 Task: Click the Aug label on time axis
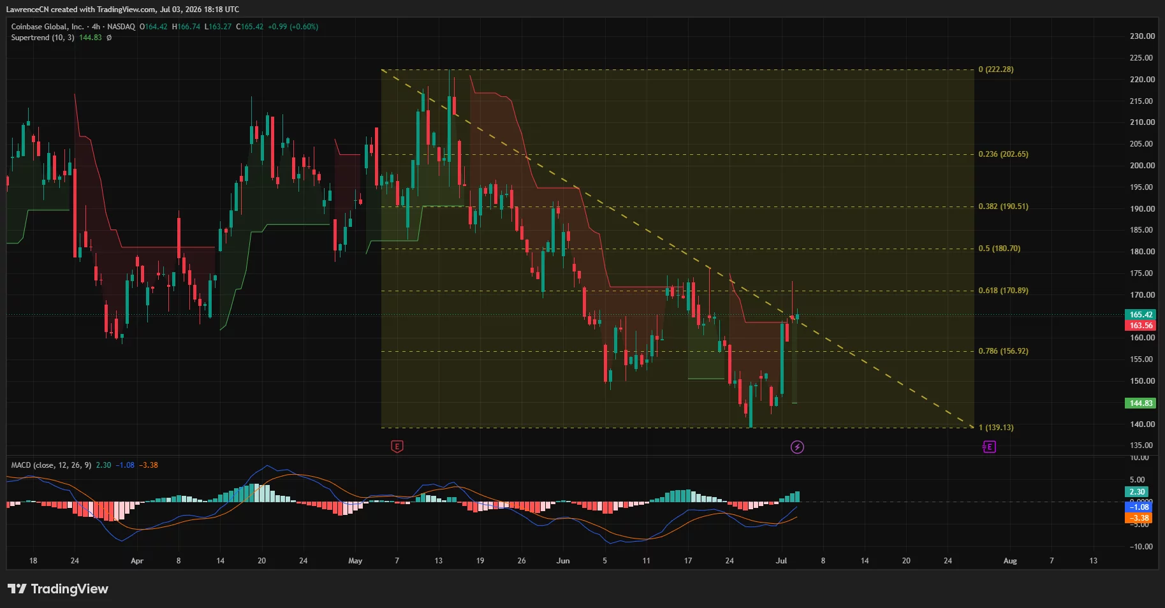[x=1010, y=561]
